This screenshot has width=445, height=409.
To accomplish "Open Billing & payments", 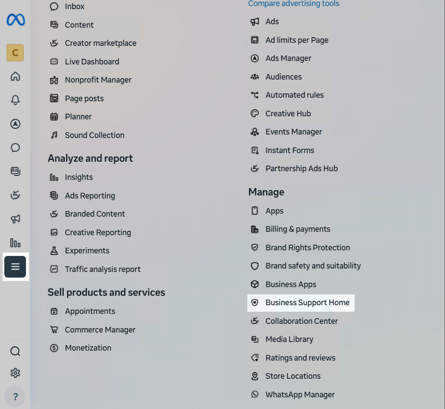I will click(298, 229).
